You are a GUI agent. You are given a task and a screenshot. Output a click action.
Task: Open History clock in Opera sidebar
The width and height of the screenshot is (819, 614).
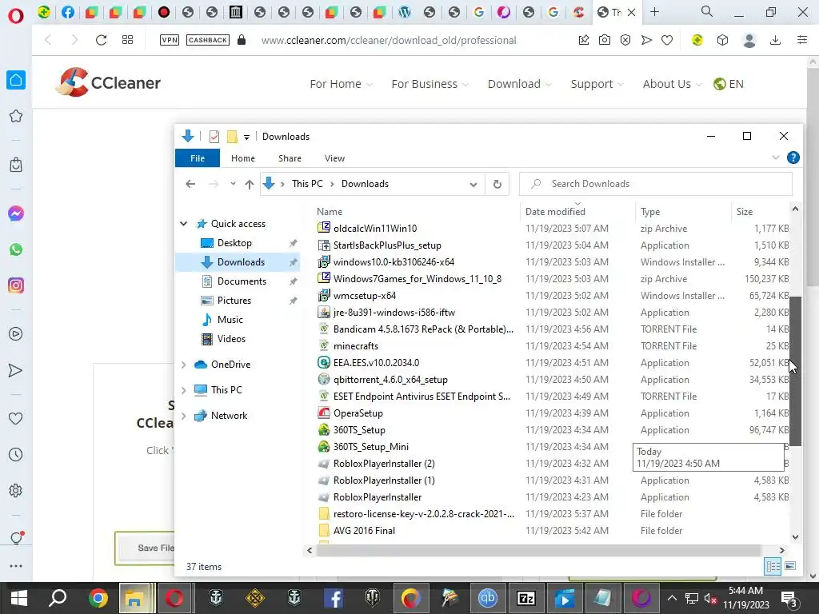point(16,455)
